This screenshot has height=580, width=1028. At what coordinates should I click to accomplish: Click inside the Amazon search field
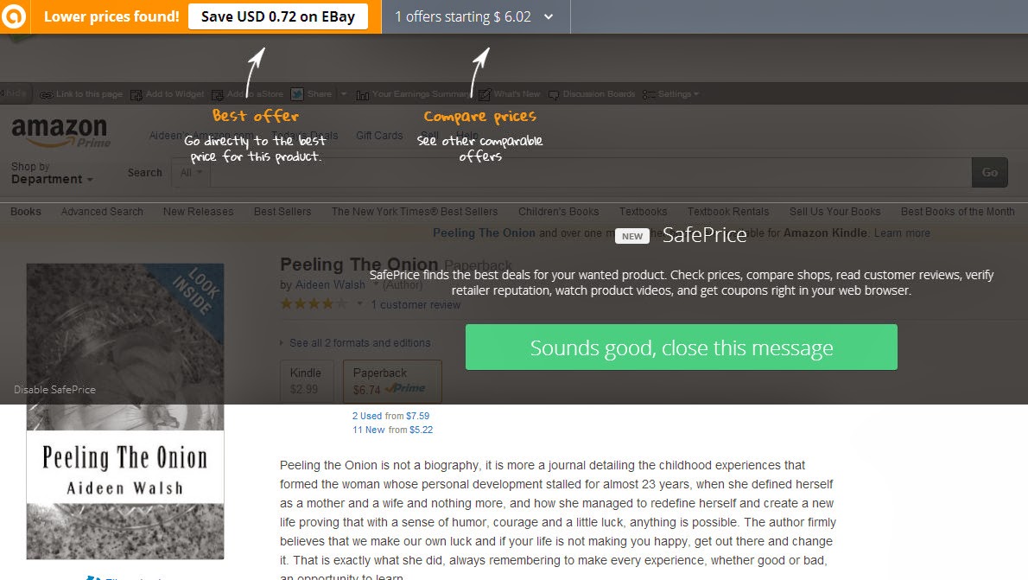[x=590, y=173]
